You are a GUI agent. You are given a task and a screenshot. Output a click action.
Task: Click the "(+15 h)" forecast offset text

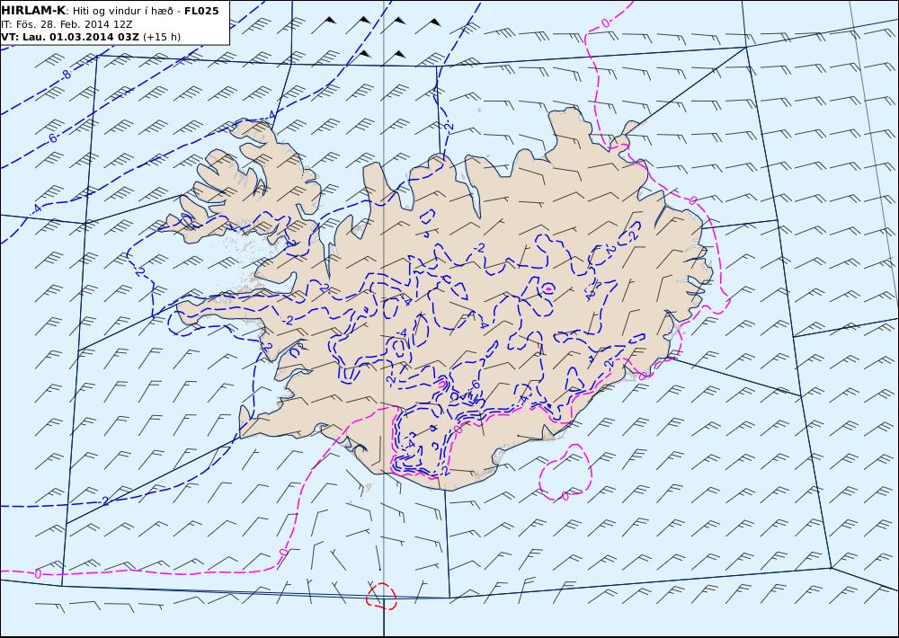pos(162,37)
